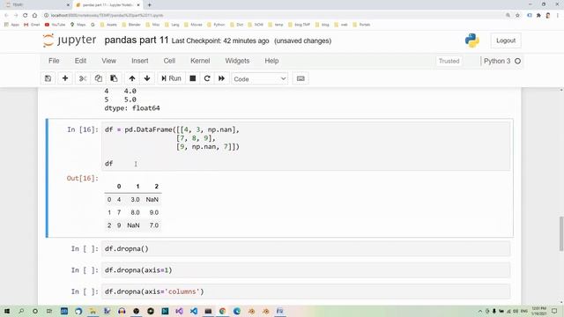The image size is (564, 317).
Task: Click the NaN cell in row 0
Action: [152, 200]
